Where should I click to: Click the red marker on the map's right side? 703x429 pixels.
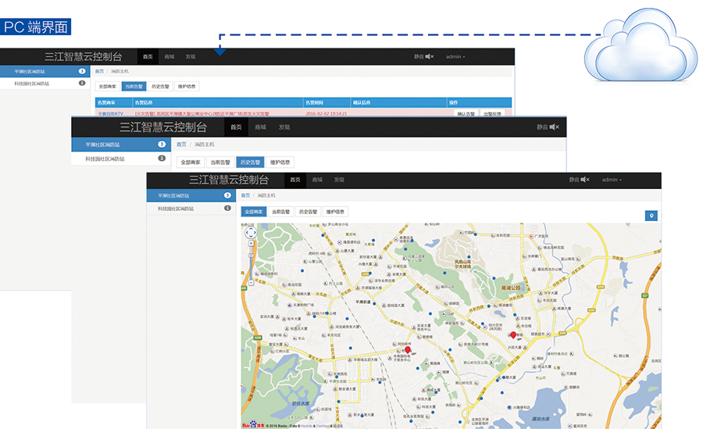pyautogui.click(x=513, y=334)
